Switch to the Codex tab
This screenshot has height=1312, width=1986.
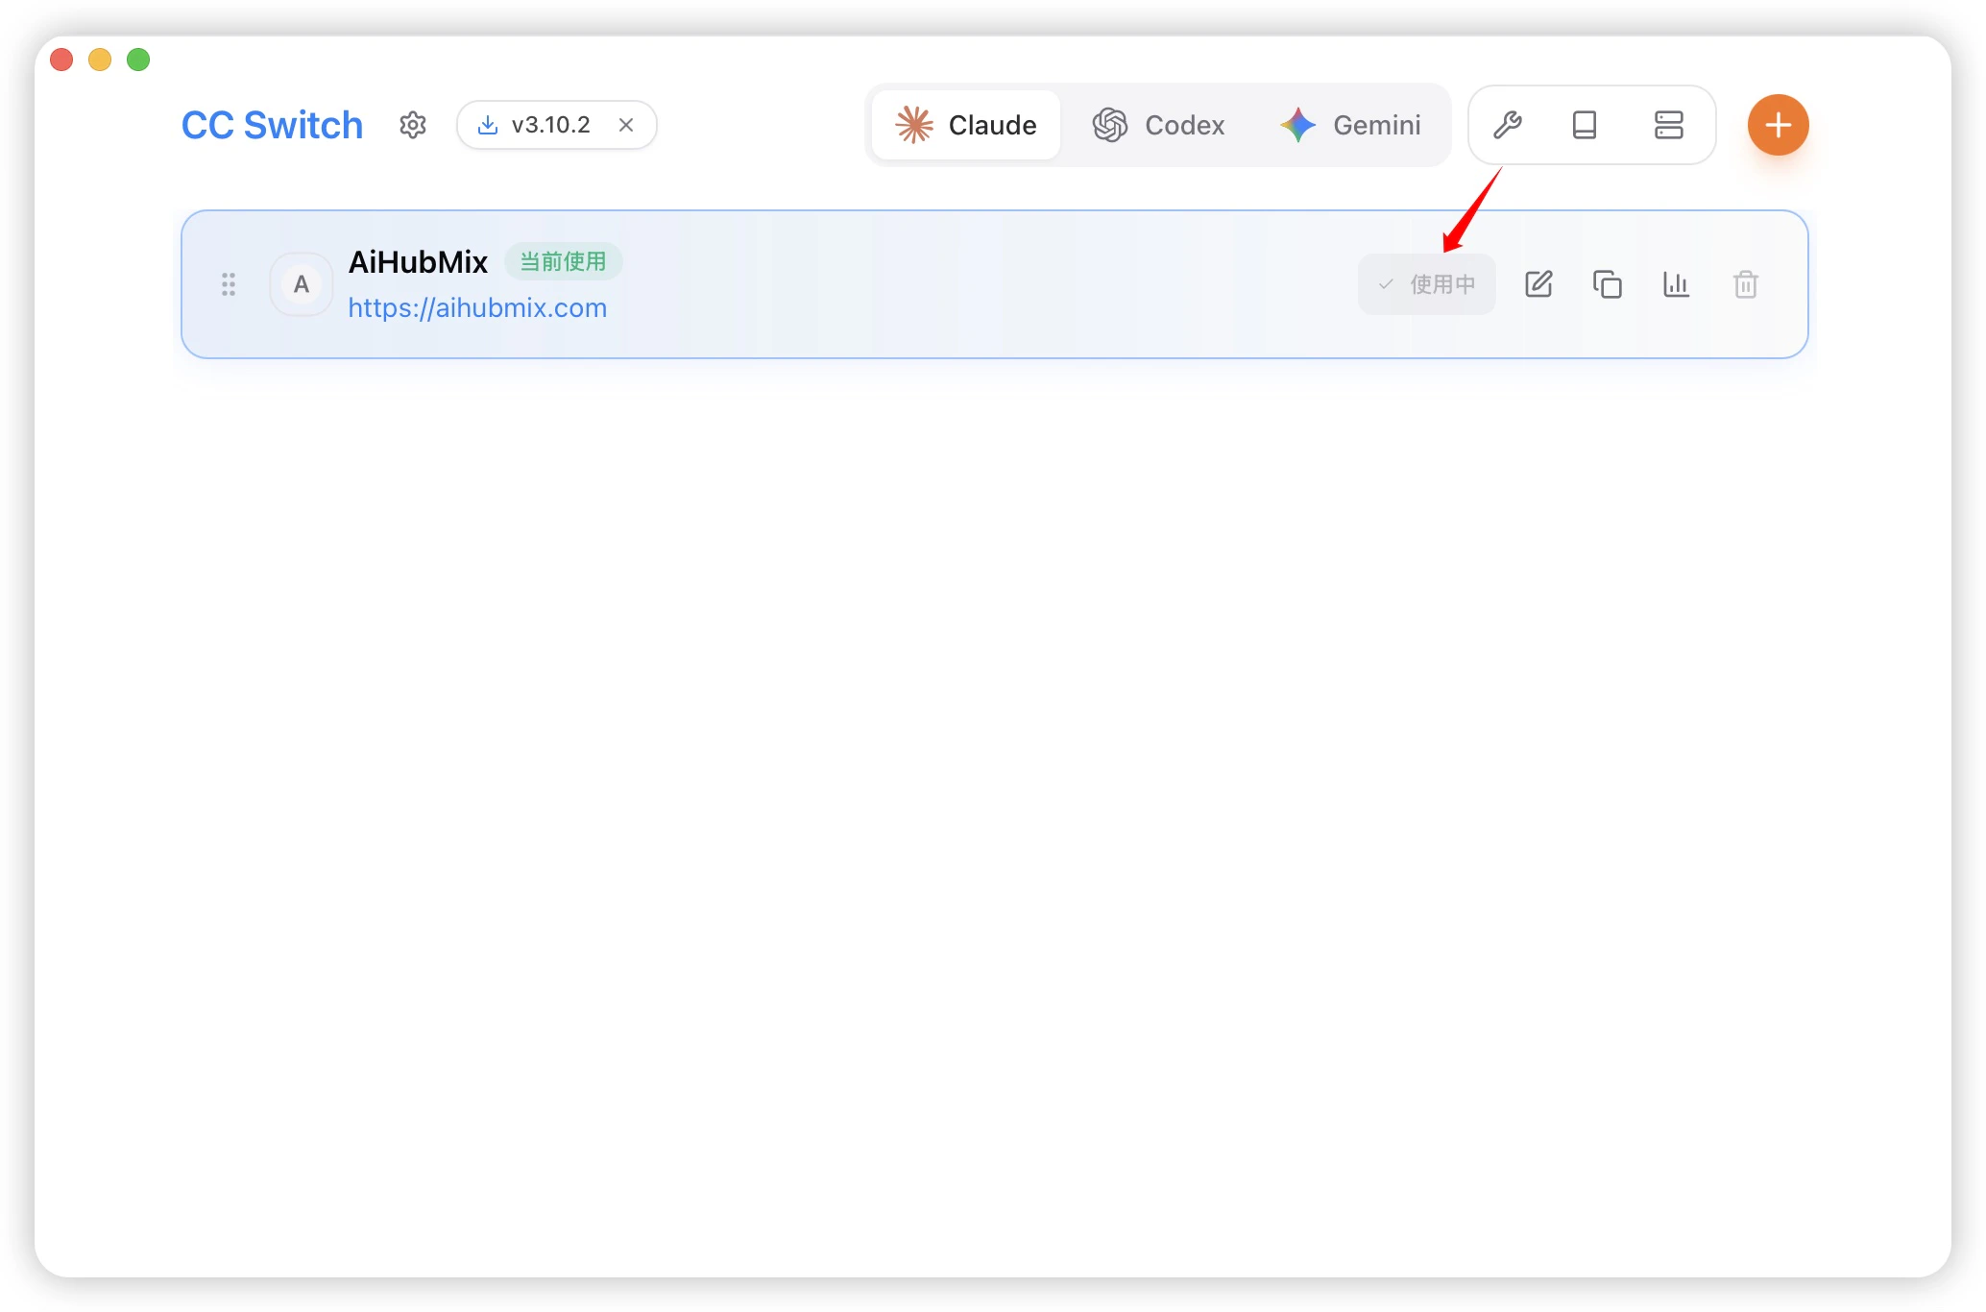[x=1158, y=125]
